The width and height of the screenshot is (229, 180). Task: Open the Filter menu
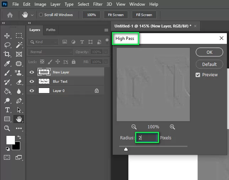98,4
